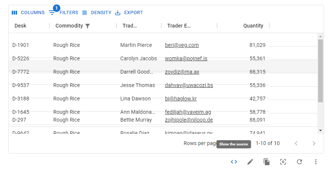Click the Commodity column filter funnel icon
The width and height of the screenshot is (330, 177).
(88, 26)
